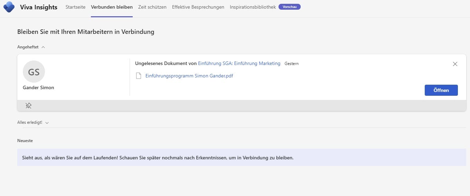The width and height of the screenshot is (470, 196).
Task: Open the Effektive Besprechungen tab
Action: [x=198, y=7]
